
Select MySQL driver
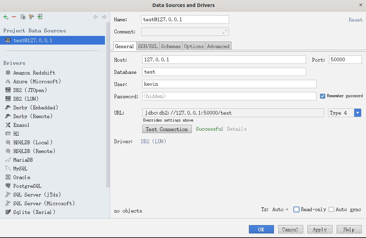[16, 168]
